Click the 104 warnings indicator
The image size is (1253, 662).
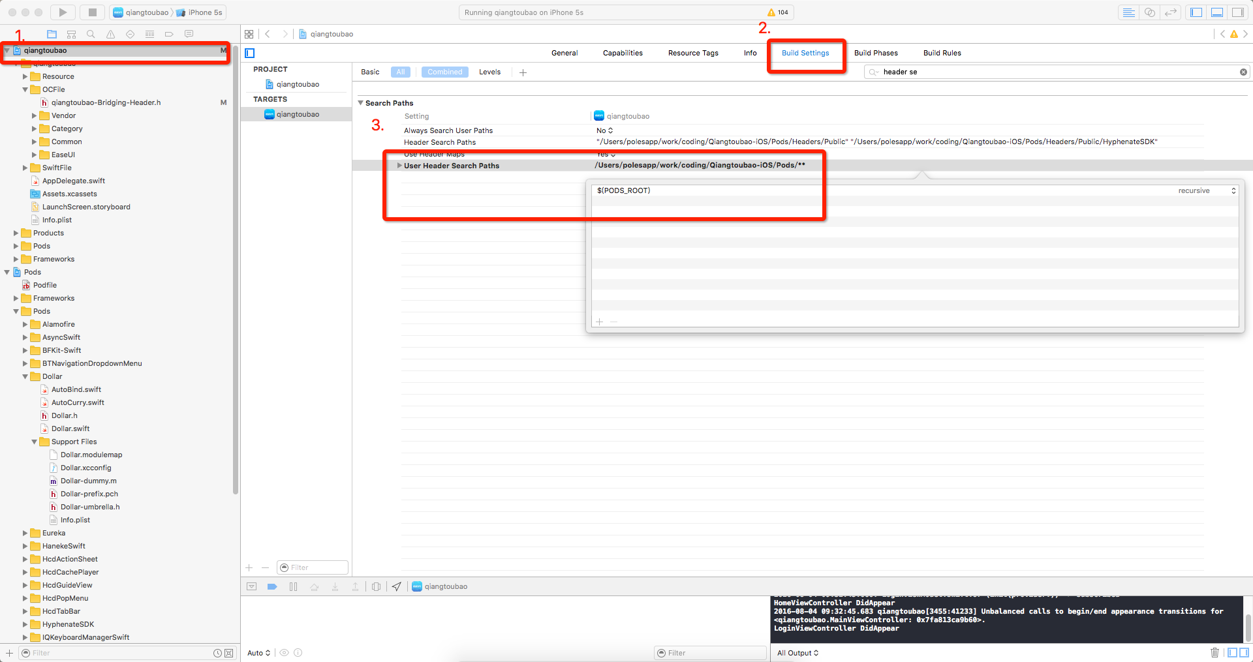coord(778,12)
